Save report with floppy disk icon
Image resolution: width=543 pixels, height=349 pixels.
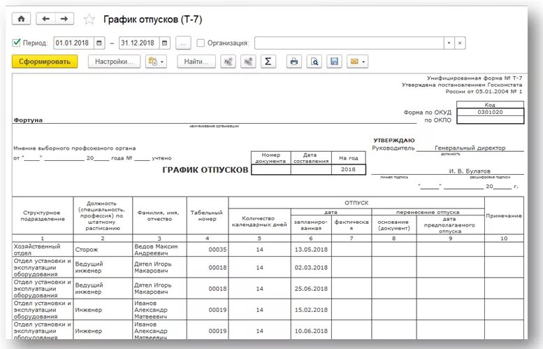334,62
